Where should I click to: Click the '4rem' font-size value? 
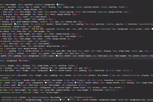(x=11, y=90)
